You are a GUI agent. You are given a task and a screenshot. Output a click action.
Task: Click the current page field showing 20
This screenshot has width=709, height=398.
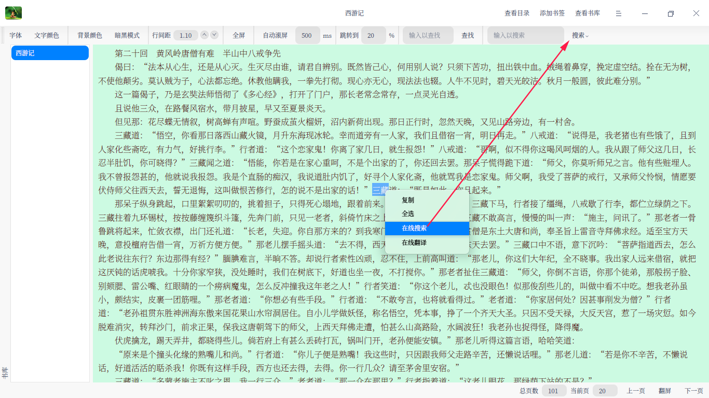pyautogui.click(x=605, y=391)
